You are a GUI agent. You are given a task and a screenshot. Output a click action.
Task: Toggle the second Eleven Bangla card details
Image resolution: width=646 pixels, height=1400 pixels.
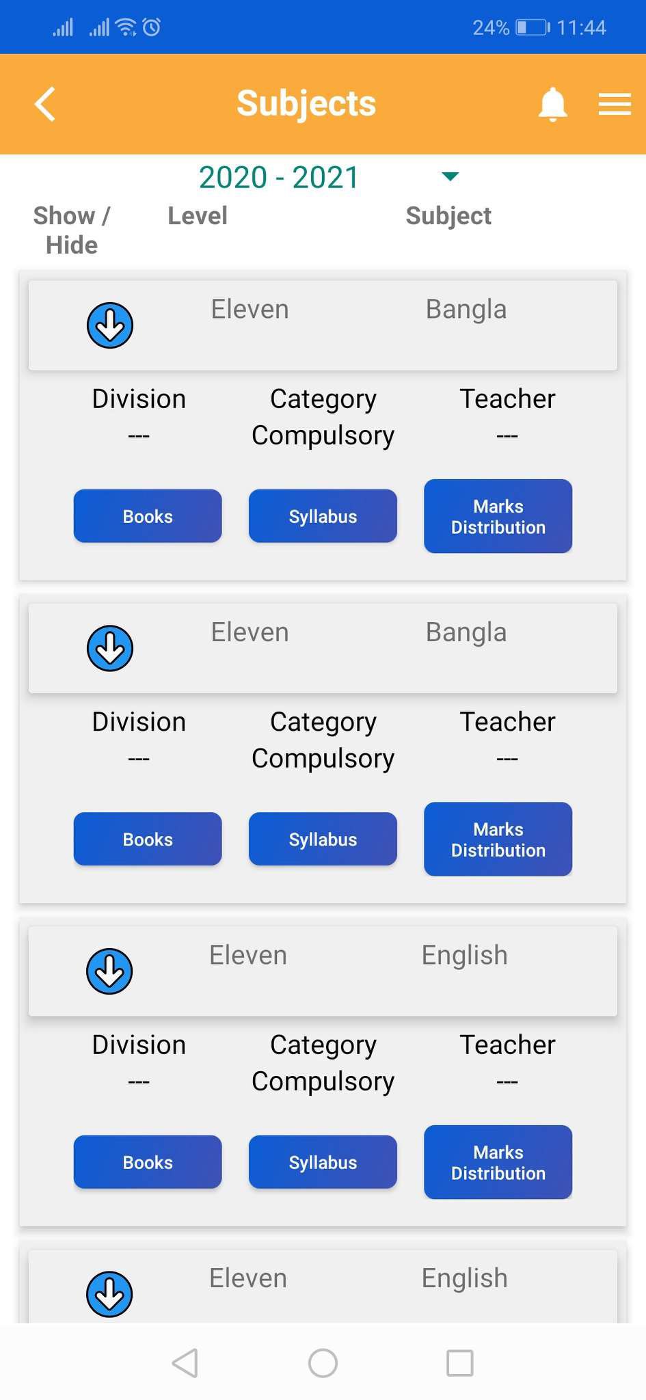pyautogui.click(x=110, y=648)
